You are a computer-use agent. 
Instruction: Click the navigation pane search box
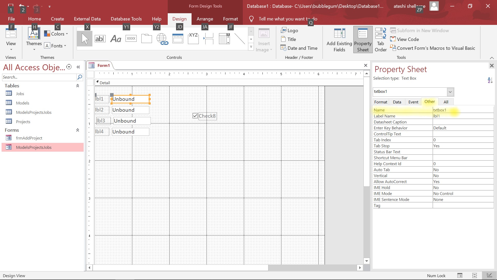click(x=39, y=77)
